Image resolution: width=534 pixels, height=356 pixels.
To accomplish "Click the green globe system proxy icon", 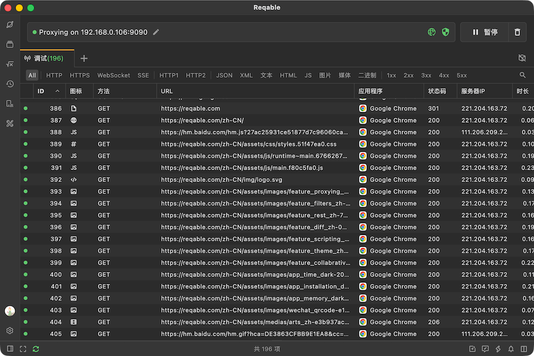I will (x=431, y=32).
